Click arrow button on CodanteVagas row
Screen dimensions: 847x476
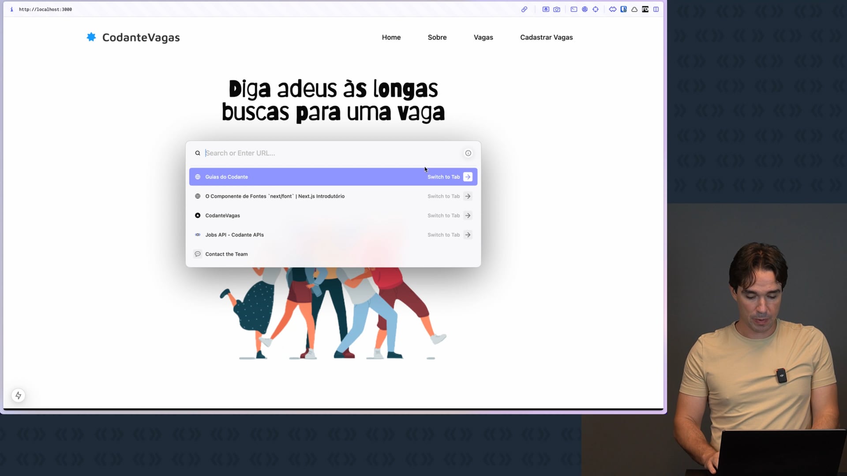(x=468, y=216)
